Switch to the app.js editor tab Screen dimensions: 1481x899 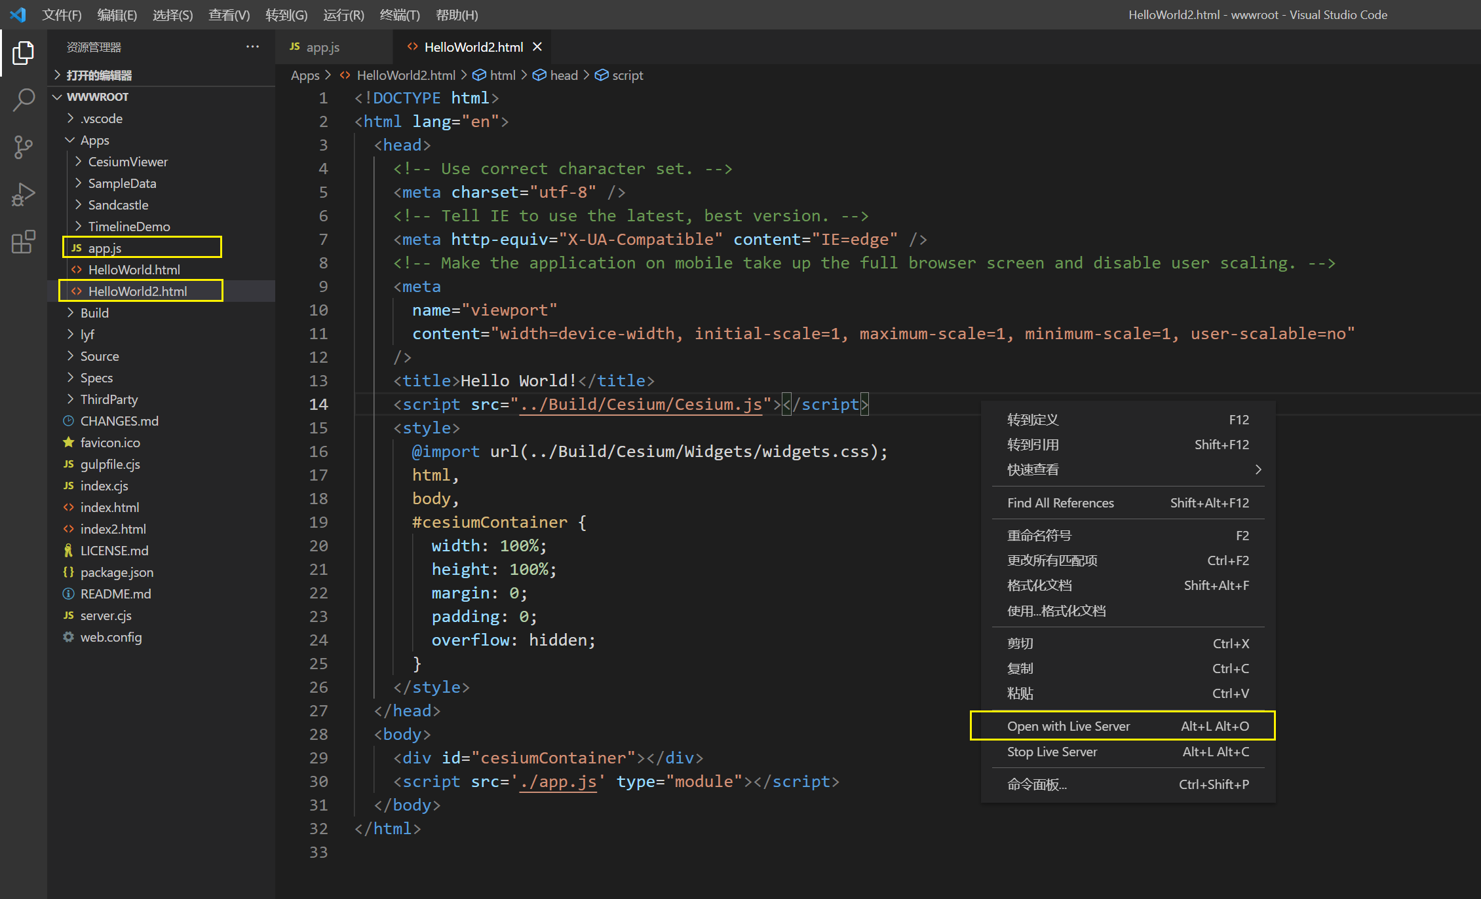[x=334, y=47]
